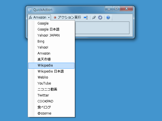Choose @cosme at the list bottom
This screenshot has height=121, width=162.
pos(51,113)
